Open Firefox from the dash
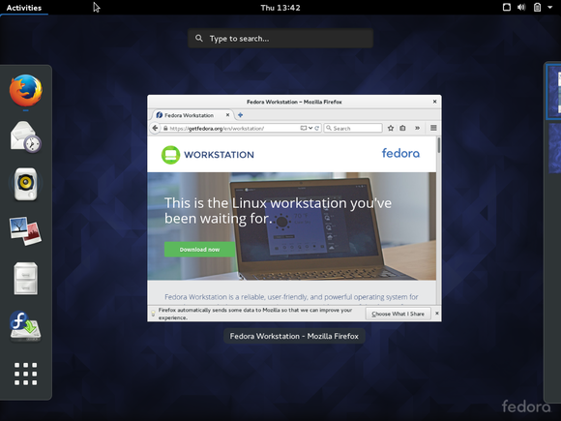The image size is (561, 421). tap(26, 91)
